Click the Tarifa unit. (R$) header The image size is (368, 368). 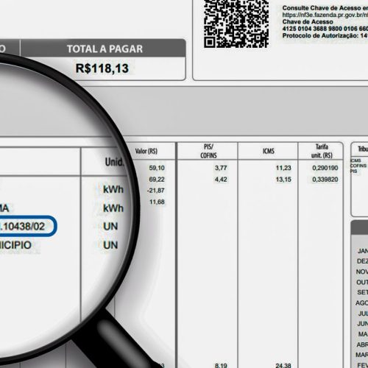pyautogui.click(x=322, y=151)
